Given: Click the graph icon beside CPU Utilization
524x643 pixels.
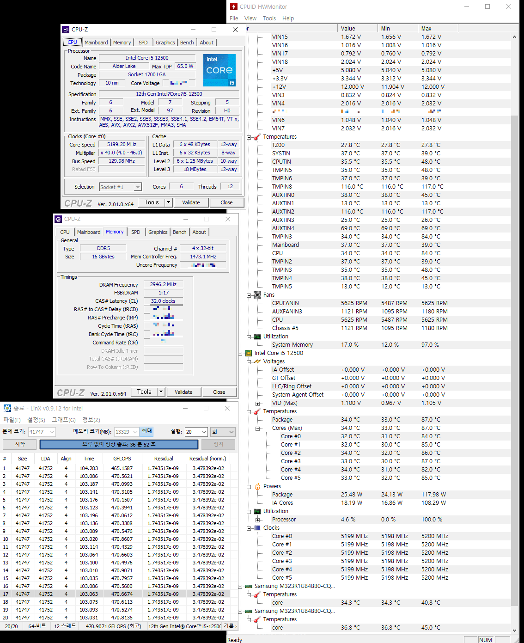Looking at the screenshot, I should [257, 511].
